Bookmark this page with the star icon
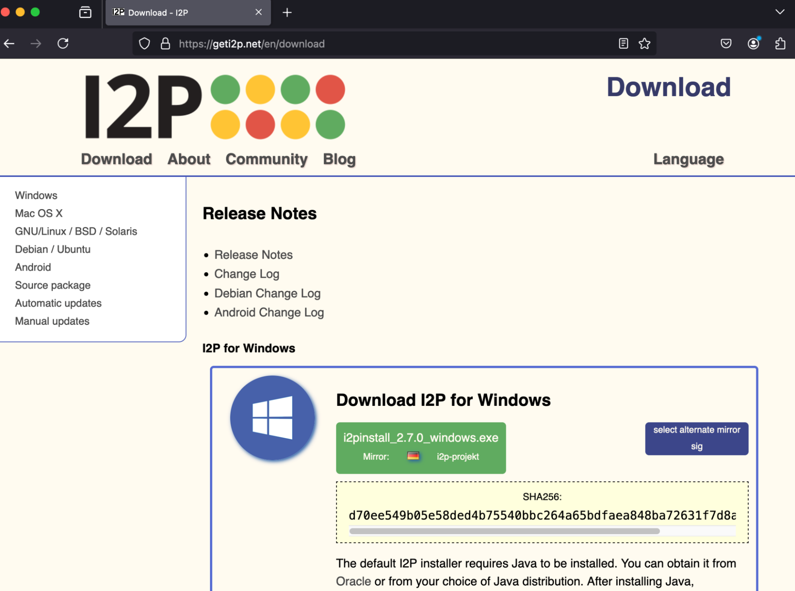Screen dimensions: 795x591 tap(644, 44)
